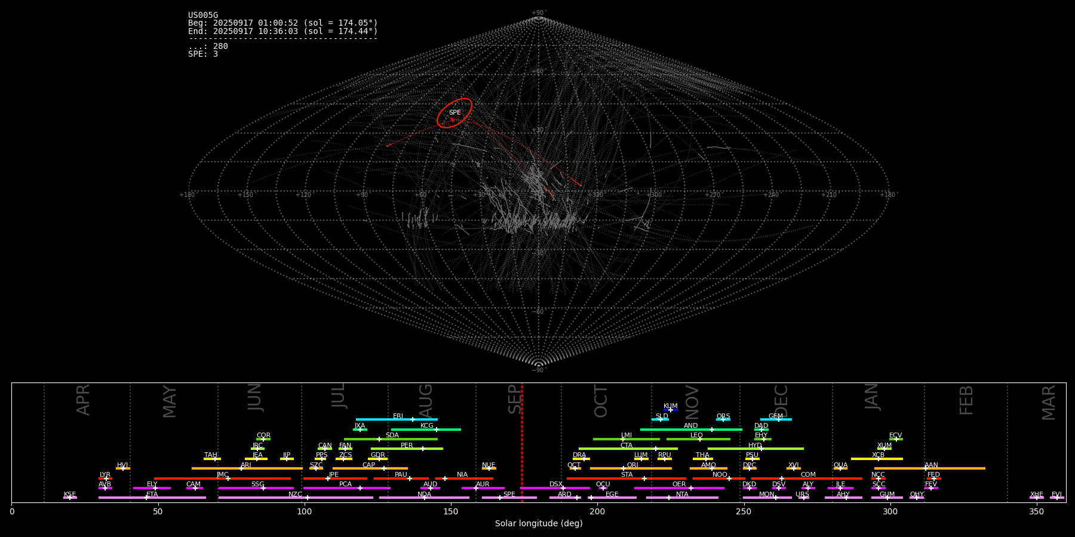
Task: Click the NTA shower label
Action: (682, 494)
